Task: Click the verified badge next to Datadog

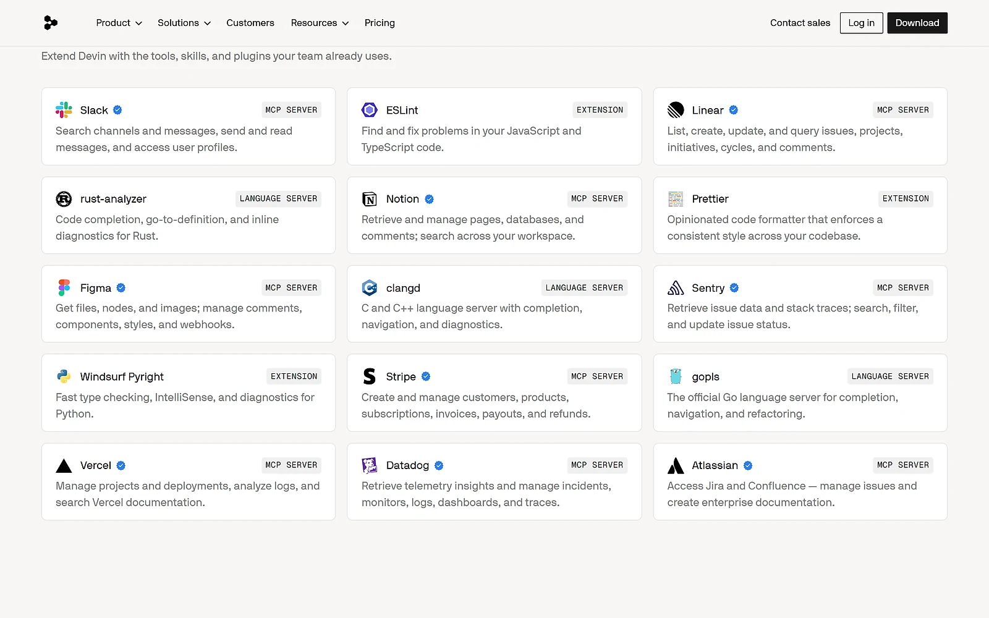Action: 439,465
